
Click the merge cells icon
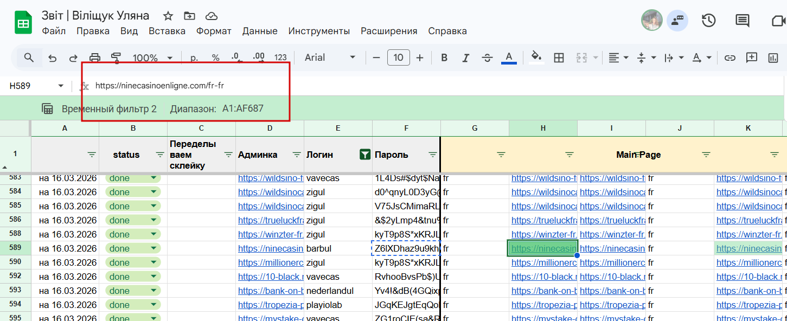click(x=582, y=57)
